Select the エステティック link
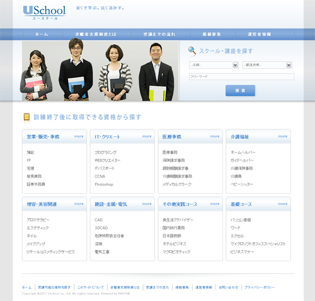315x301 pixels. 38,228
